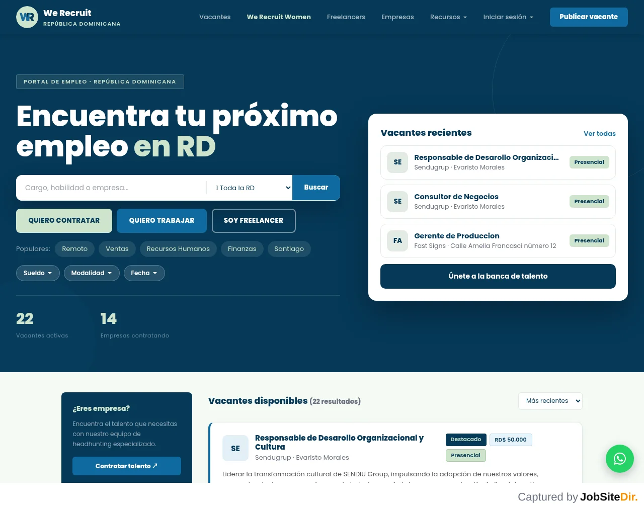The height and width of the screenshot is (512, 644).
Task: Click the We Recruit WR logo icon
Action: point(27,17)
